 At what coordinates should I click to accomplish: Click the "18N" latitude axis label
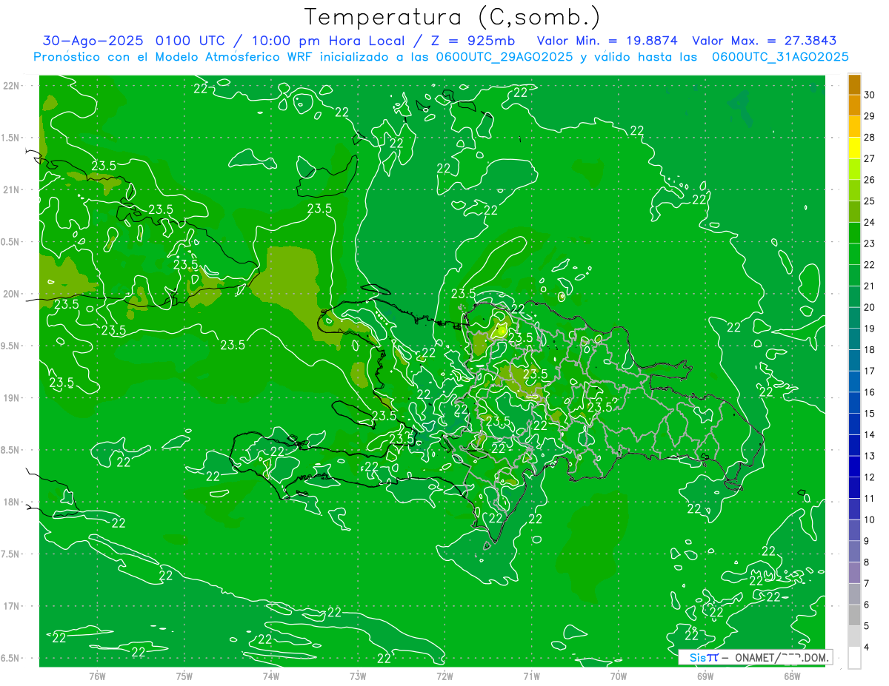13,502
